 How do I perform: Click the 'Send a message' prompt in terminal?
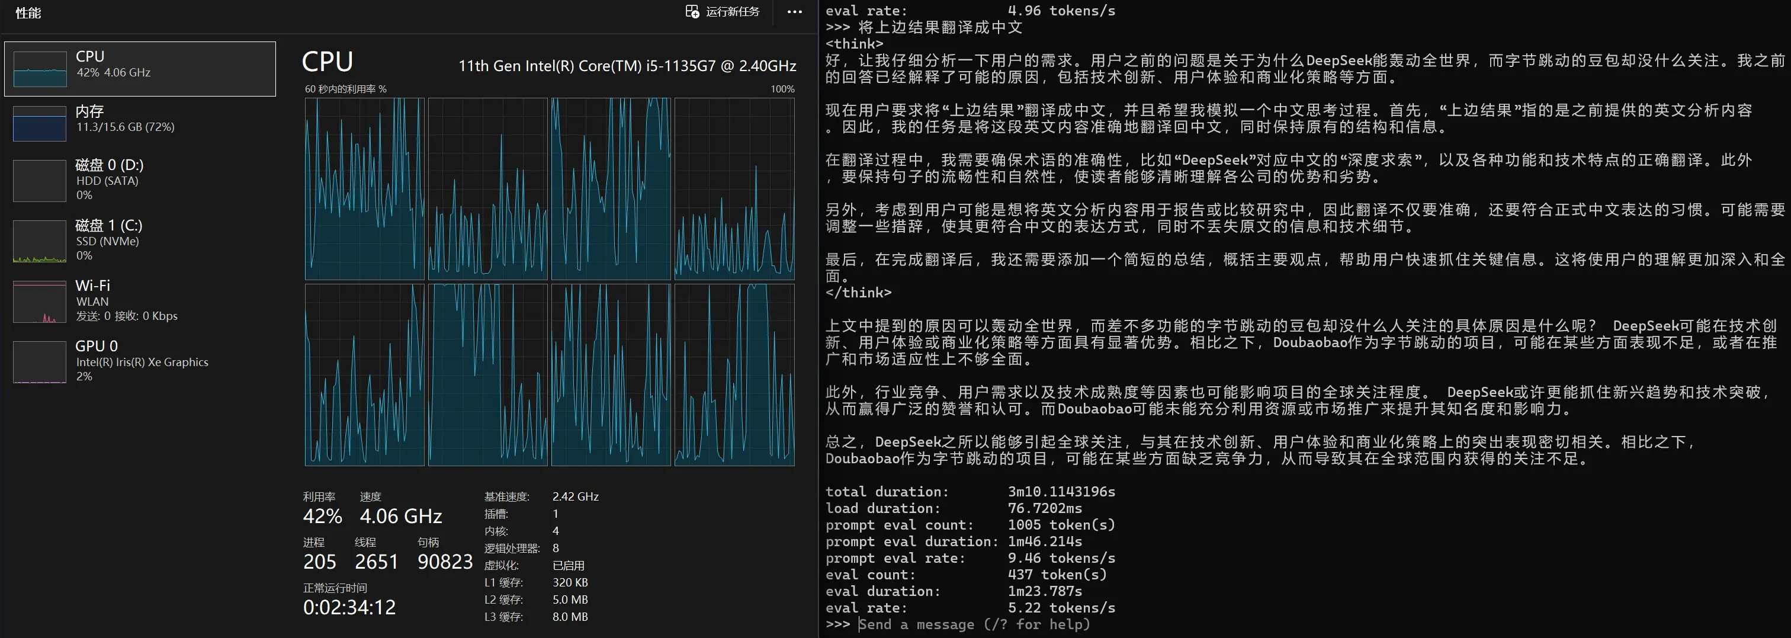click(974, 624)
